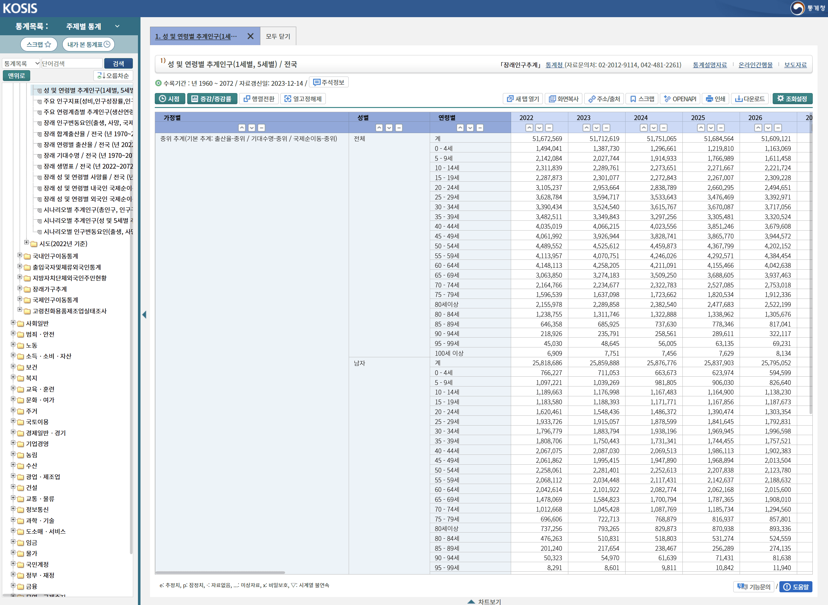Expand the 시도(2022년 기준) folder

tap(26, 242)
